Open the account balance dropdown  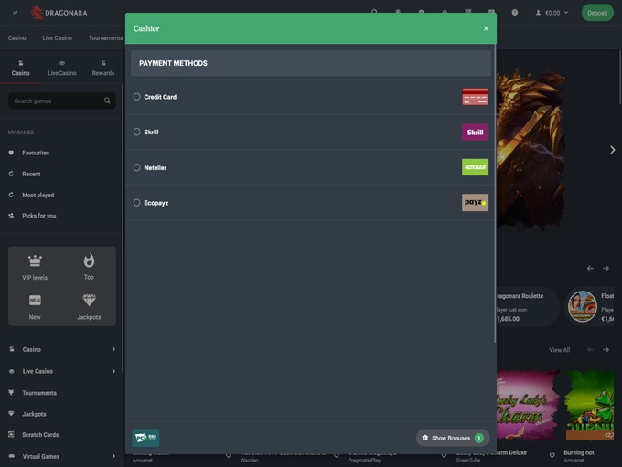coord(552,13)
